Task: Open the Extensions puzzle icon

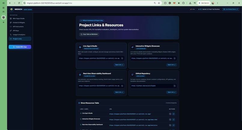Action: pos(183,3)
